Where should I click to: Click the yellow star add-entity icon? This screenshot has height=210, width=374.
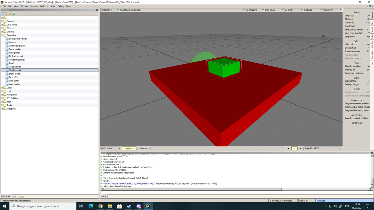pos(9,14)
